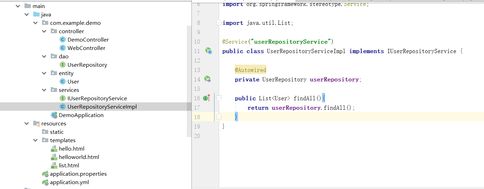
Task: Select application.yml file
Action: point(69,182)
